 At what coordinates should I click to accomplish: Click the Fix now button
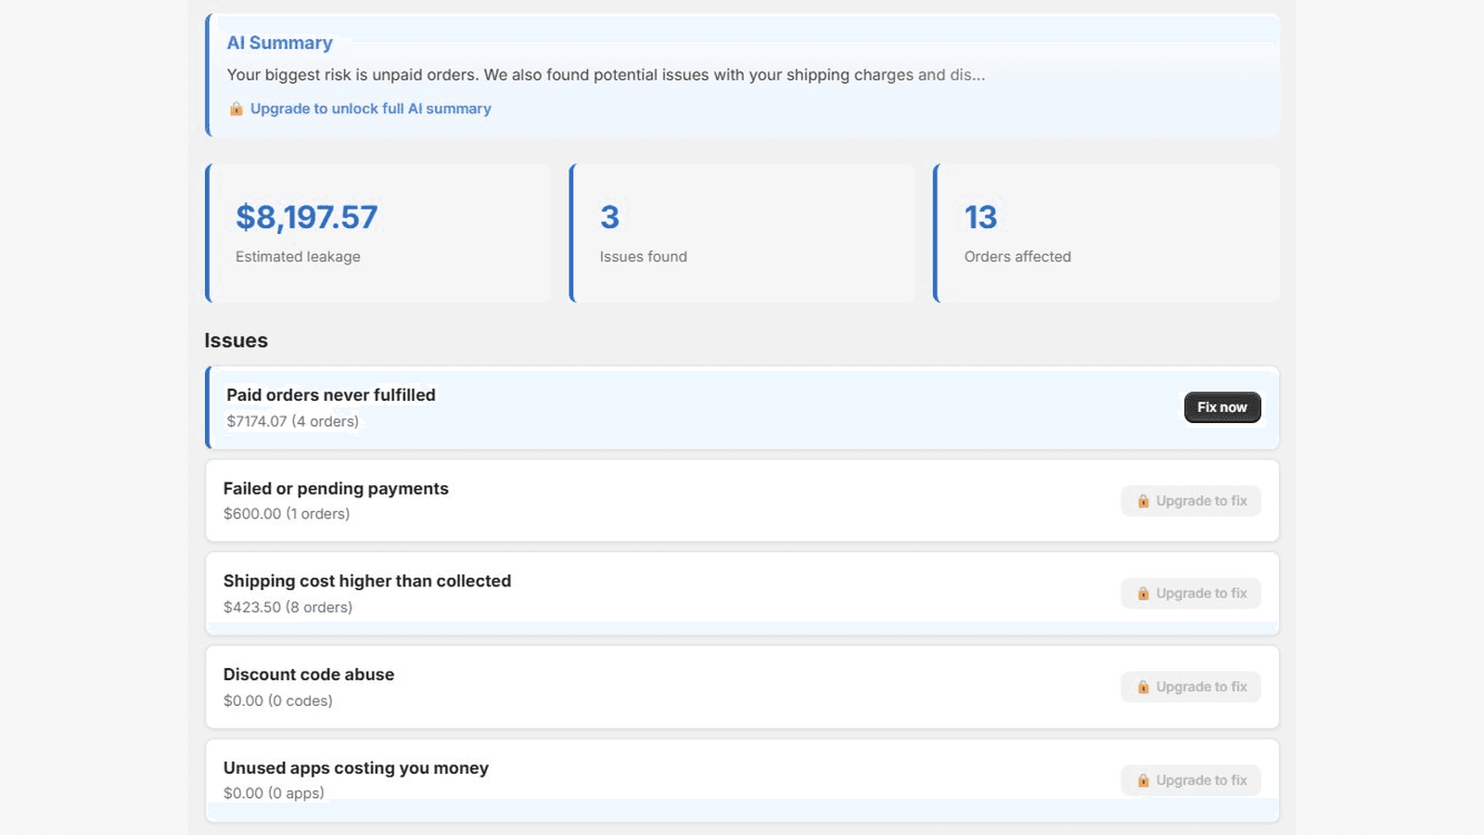1222,407
